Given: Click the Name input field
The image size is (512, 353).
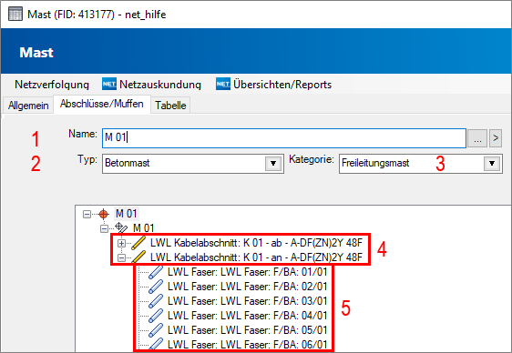Looking at the screenshot, I should [283, 138].
